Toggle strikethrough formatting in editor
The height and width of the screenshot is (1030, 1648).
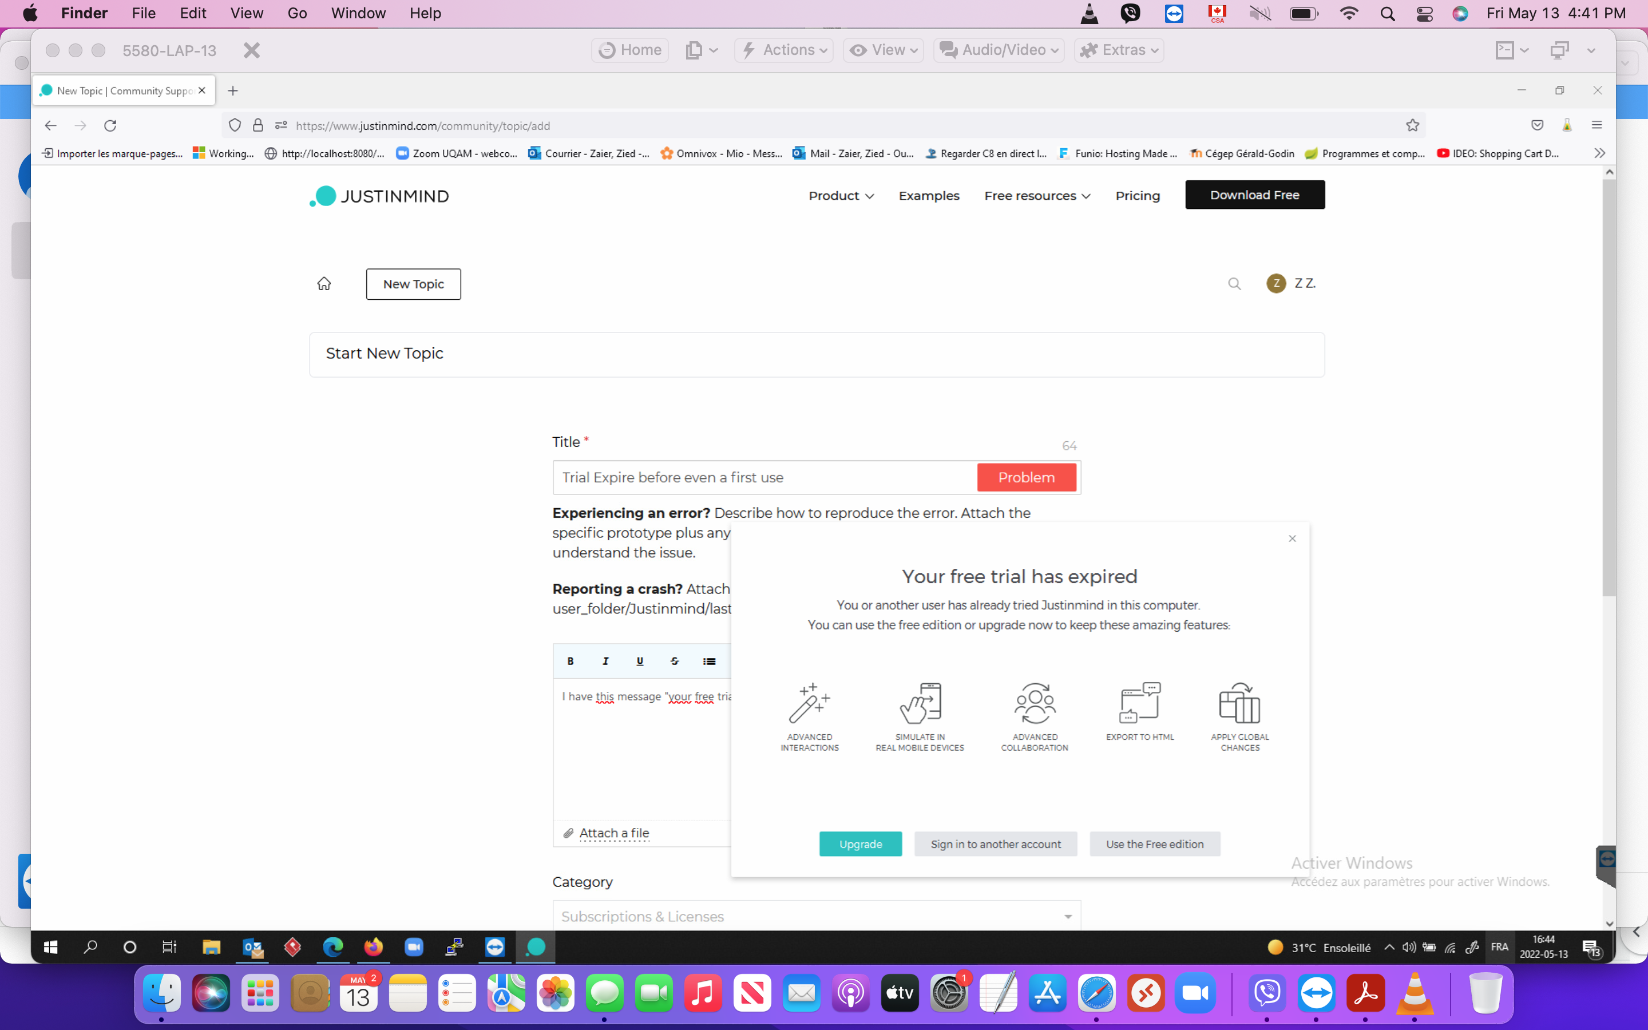(674, 661)
